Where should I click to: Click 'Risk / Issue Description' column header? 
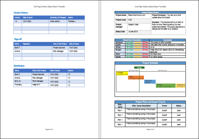pyautogui.click(x=141, y=106)
